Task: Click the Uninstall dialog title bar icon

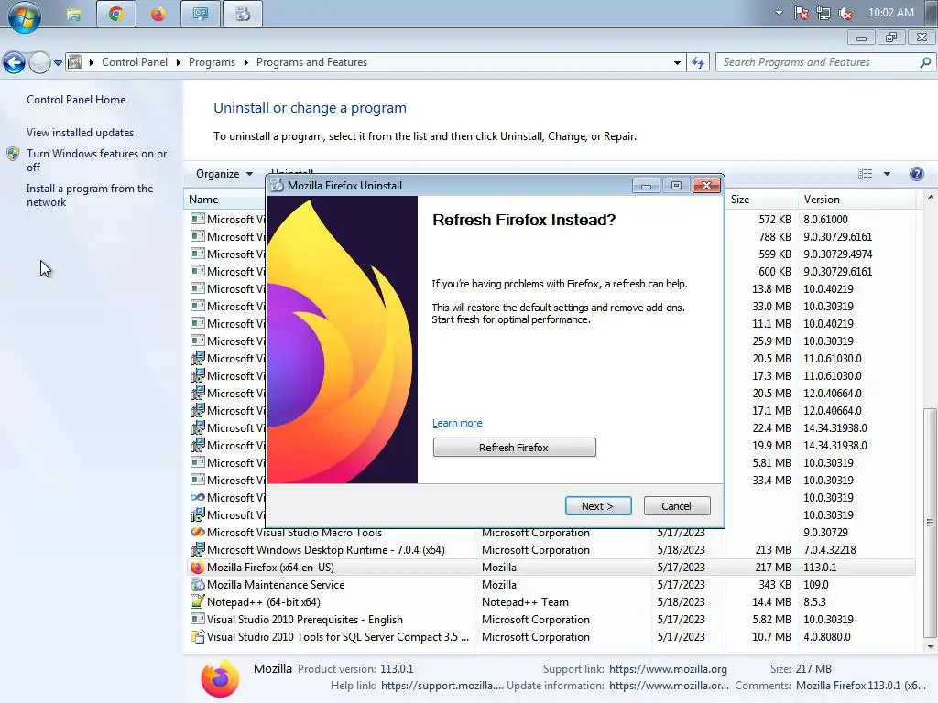Action: click(x=277, y=185)
